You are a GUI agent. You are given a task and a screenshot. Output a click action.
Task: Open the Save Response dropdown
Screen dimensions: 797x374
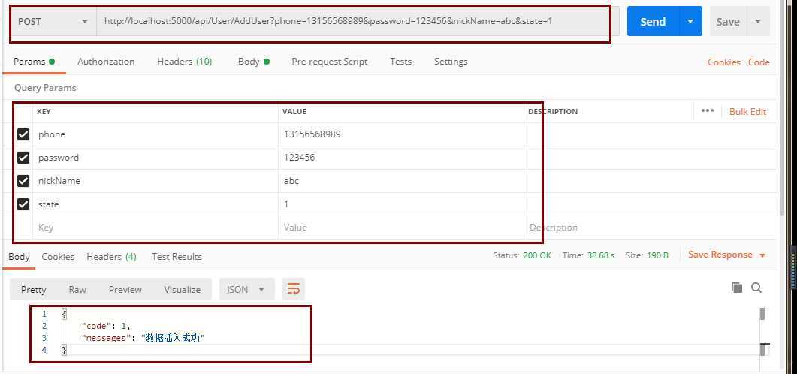(727, 255)
